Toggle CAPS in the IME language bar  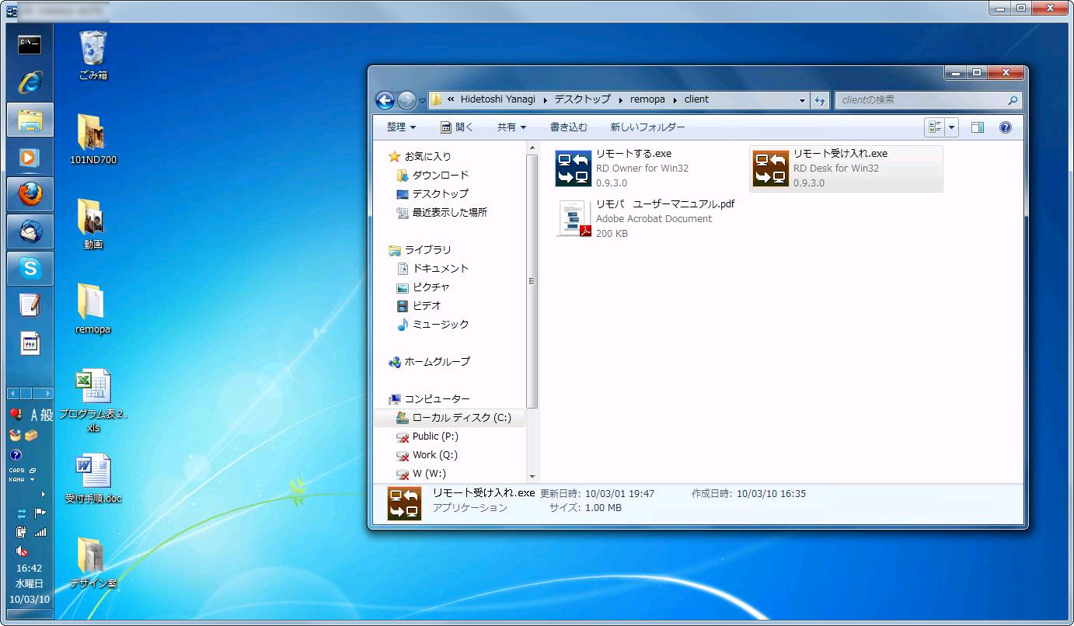click(x=17, y=471)
